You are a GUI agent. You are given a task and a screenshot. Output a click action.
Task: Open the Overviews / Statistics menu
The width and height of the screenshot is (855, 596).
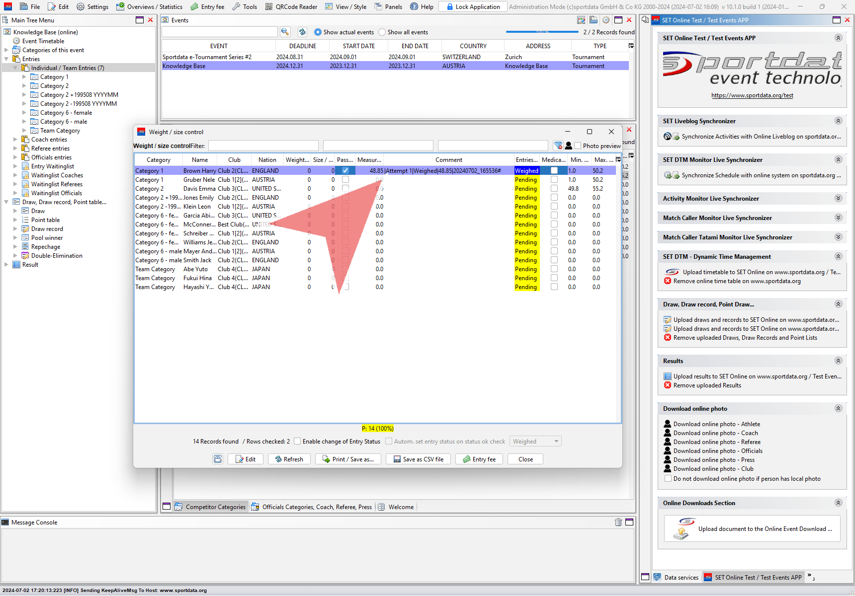tap(149, 6)
